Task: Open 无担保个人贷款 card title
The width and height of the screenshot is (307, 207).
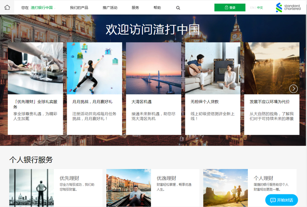Action: click(x=205, y=102)
